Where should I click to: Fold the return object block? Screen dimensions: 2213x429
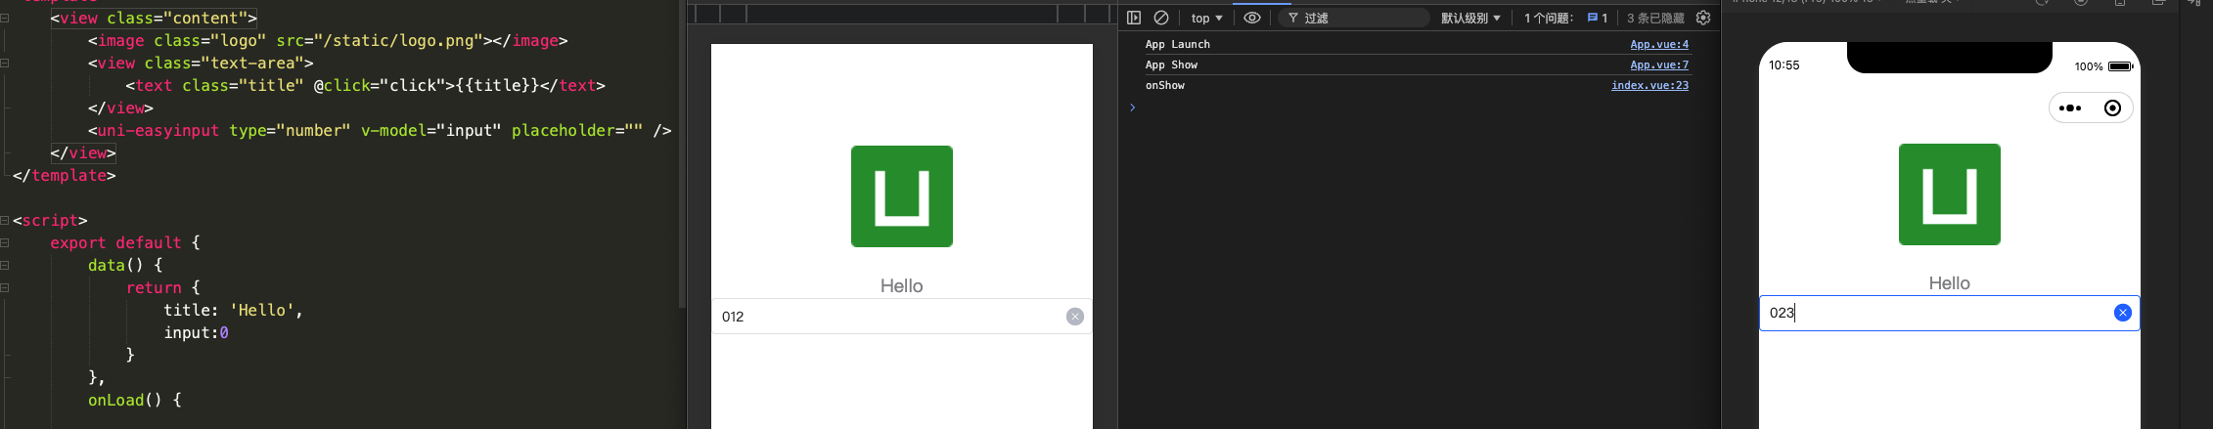5,287
